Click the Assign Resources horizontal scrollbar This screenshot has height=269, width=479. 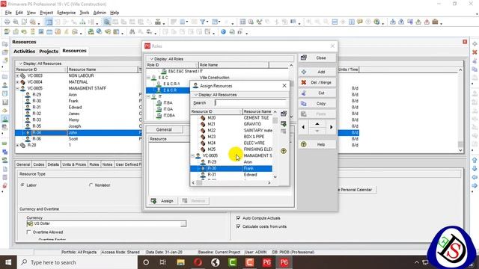(231, 183)
